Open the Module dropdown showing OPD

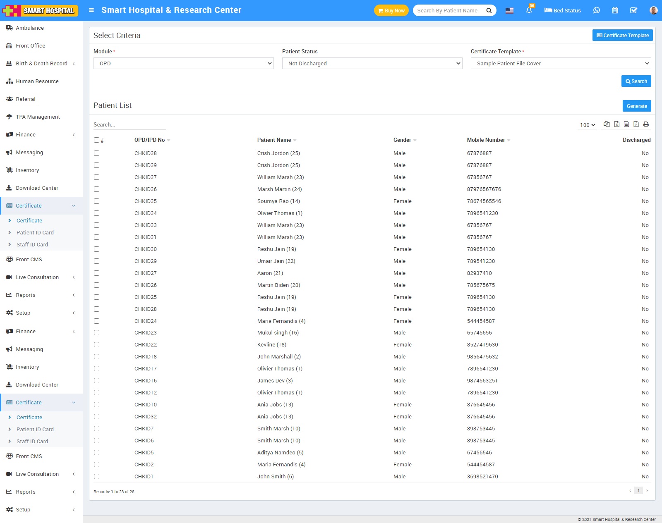(x=183, y=63)
